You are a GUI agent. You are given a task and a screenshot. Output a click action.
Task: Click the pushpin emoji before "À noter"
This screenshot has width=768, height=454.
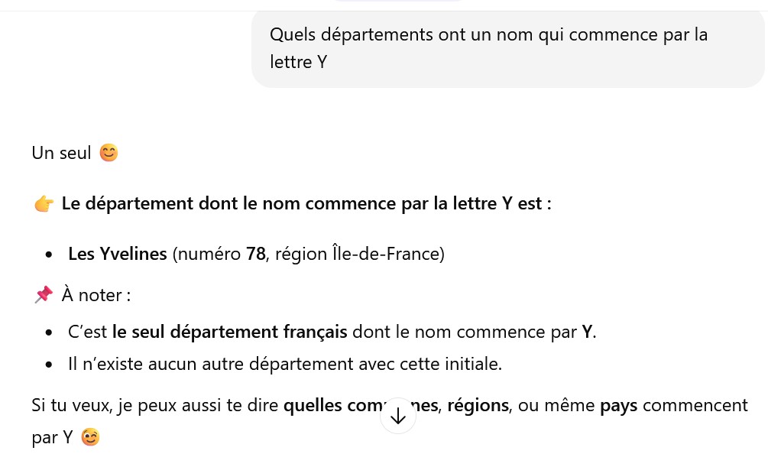coord(44,294)
